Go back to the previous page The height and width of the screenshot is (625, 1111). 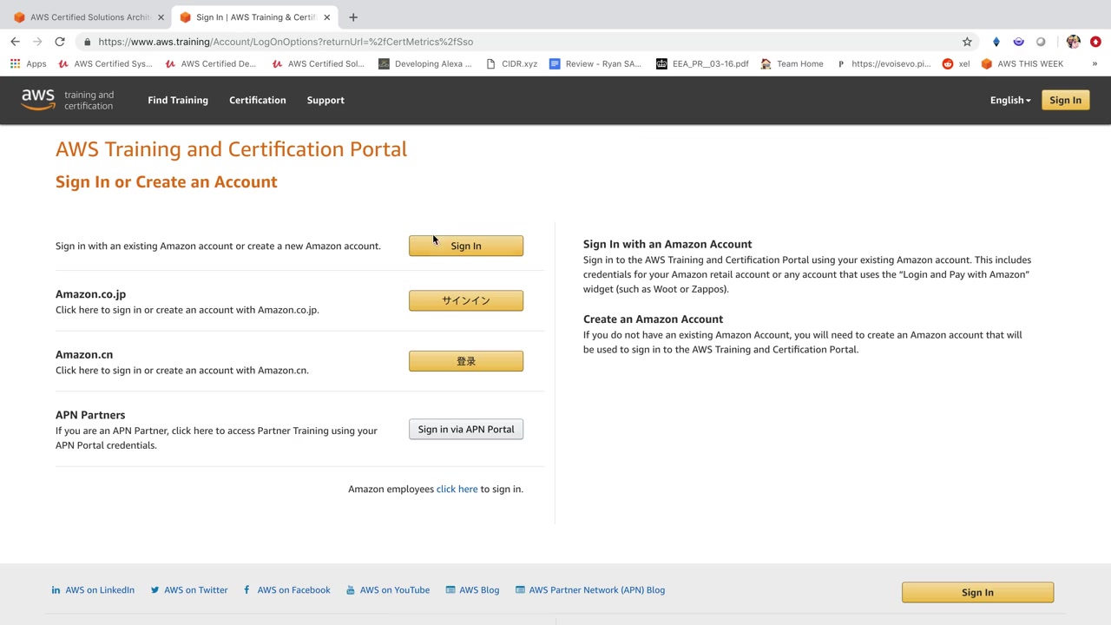point(15,42)
